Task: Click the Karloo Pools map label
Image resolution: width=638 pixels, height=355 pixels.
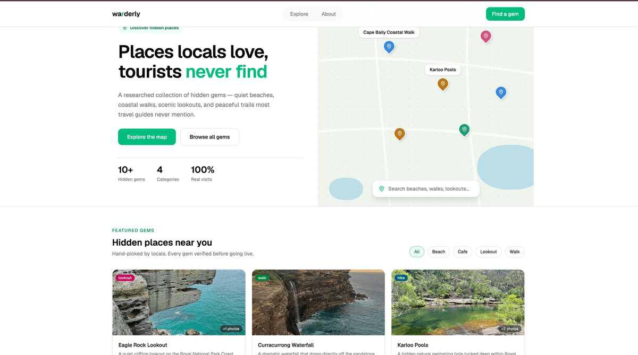Action: click(x=443, y=70)
